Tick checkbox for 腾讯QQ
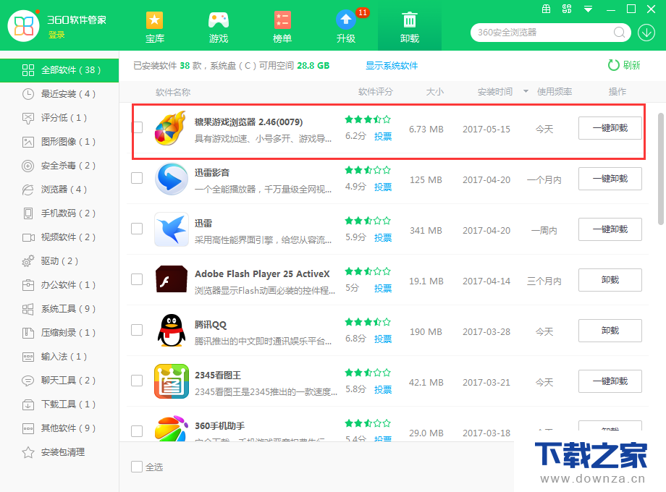The height and width of the screenshot is (492, 666). pos(137,330)
